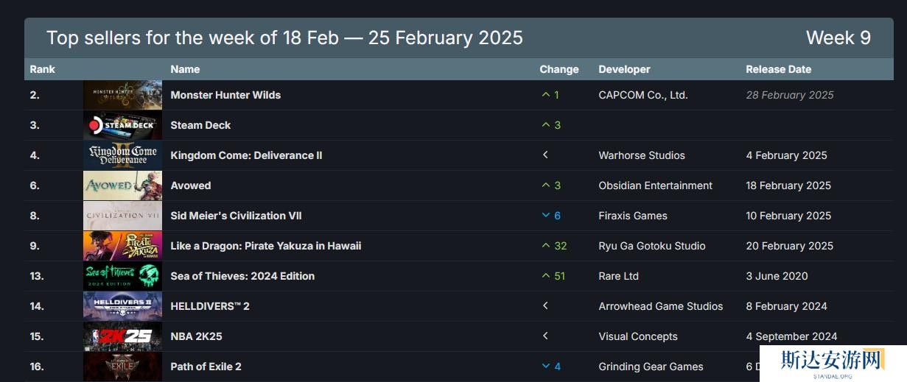Click the Civilization VII cover thumbnail
Image resolution: width=907 pixels, height=382 pixels.
[x=122, y=216]
